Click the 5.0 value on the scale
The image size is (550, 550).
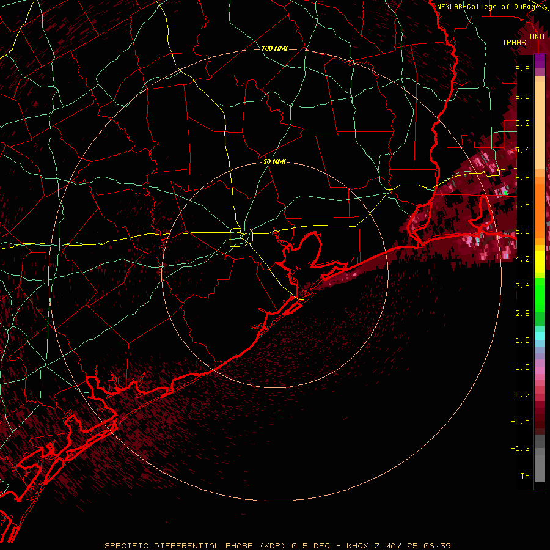click(522, 232)
